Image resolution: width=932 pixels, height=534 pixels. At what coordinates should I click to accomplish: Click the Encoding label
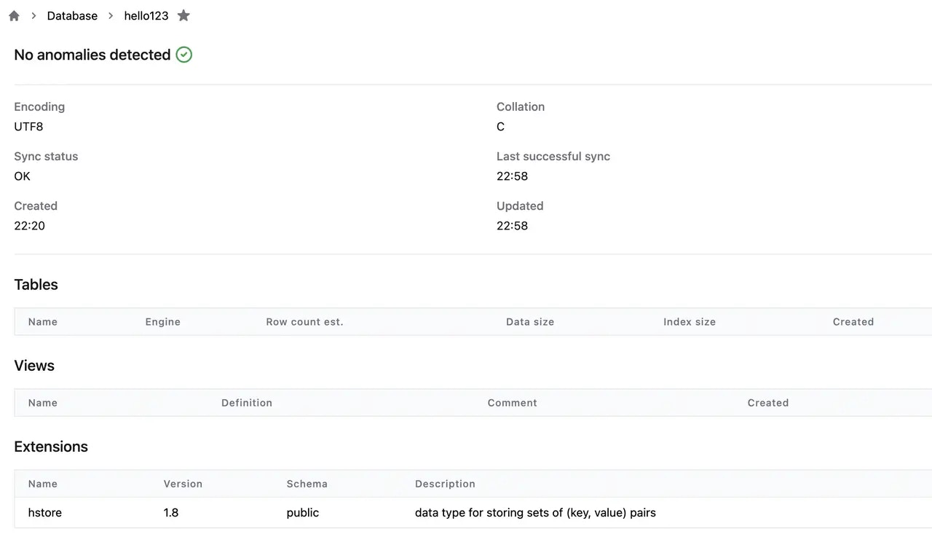click(x=39, y=107)
